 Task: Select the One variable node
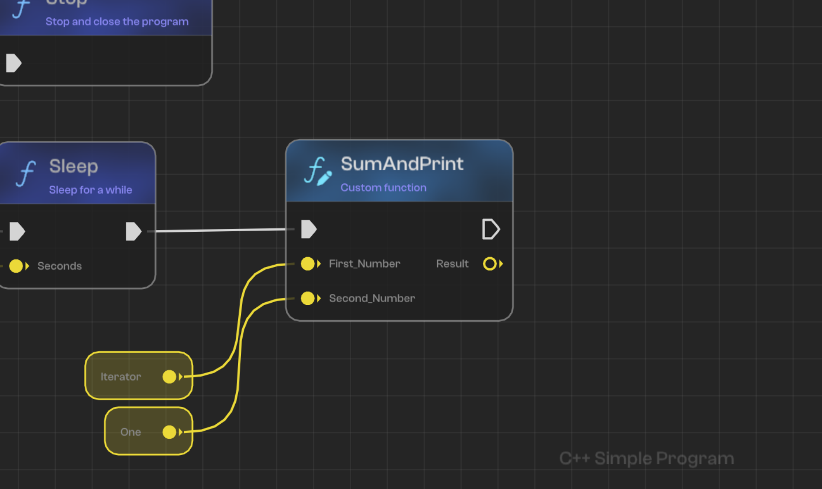149,431
